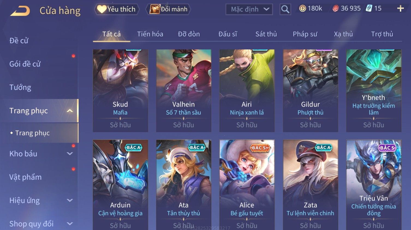Open the Đổi mảnh chest icon
411x230 pixels.
155,9
